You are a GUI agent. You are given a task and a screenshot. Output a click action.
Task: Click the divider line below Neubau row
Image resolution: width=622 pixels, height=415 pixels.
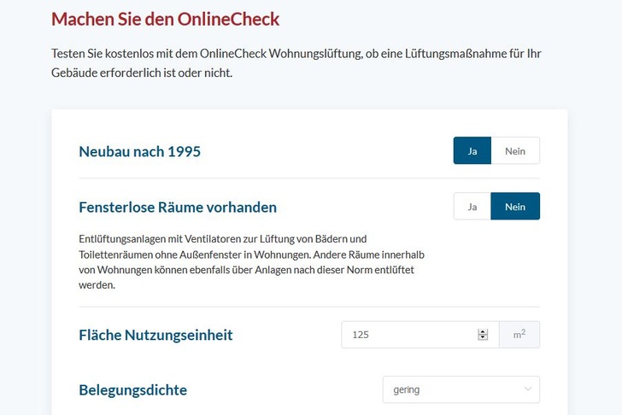point(309,178)
